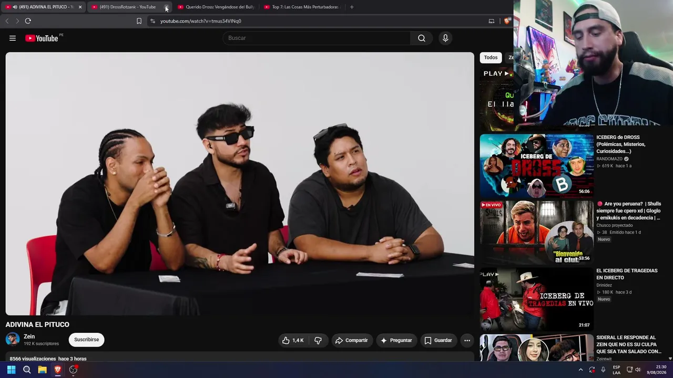The image size is (673, 378).
Task: Open the Zein channel name link
Action: (x=29, y=337)
